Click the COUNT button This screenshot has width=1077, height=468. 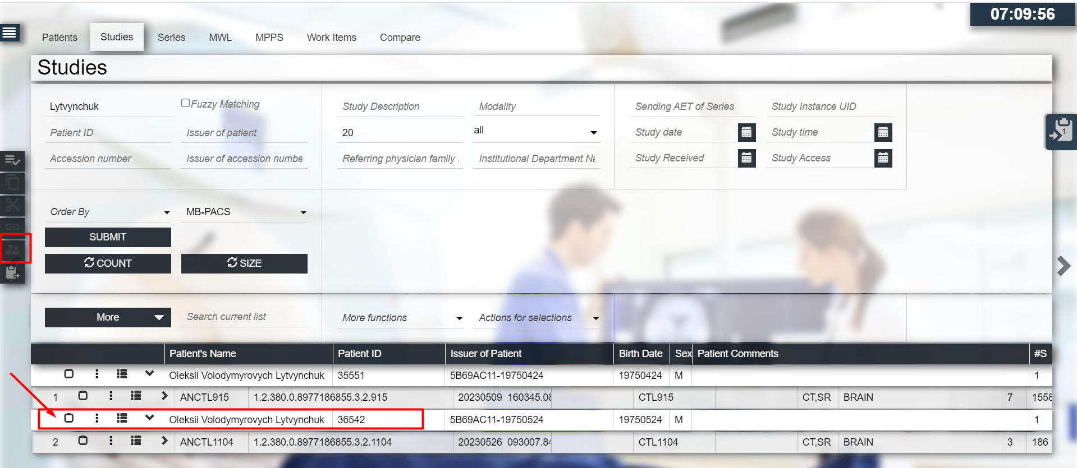(x=108, y=263)
